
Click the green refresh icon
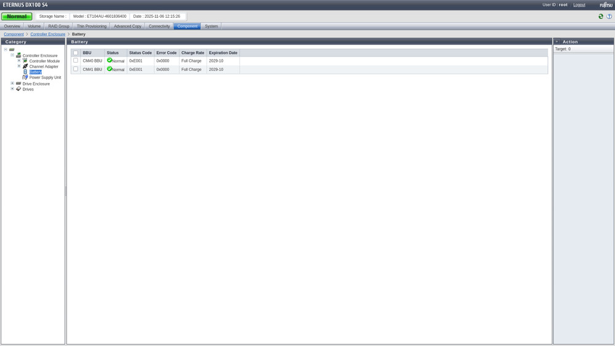(x=600, y=17)
